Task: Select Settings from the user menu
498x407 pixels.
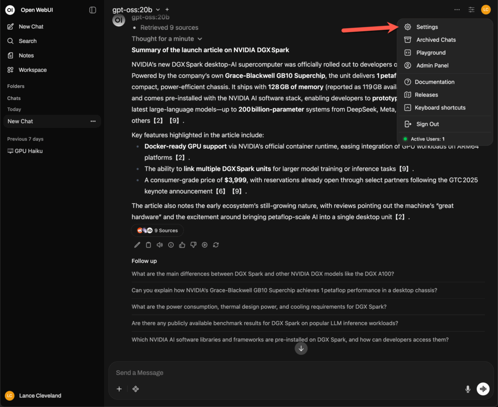Action: [427, 27]
